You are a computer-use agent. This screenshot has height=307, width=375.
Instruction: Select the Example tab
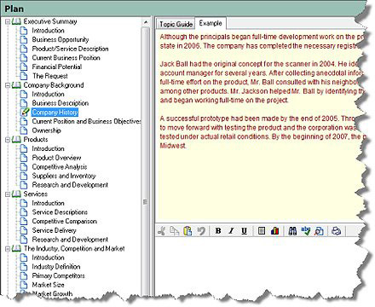pyautogui.click(x=211, y=23)
